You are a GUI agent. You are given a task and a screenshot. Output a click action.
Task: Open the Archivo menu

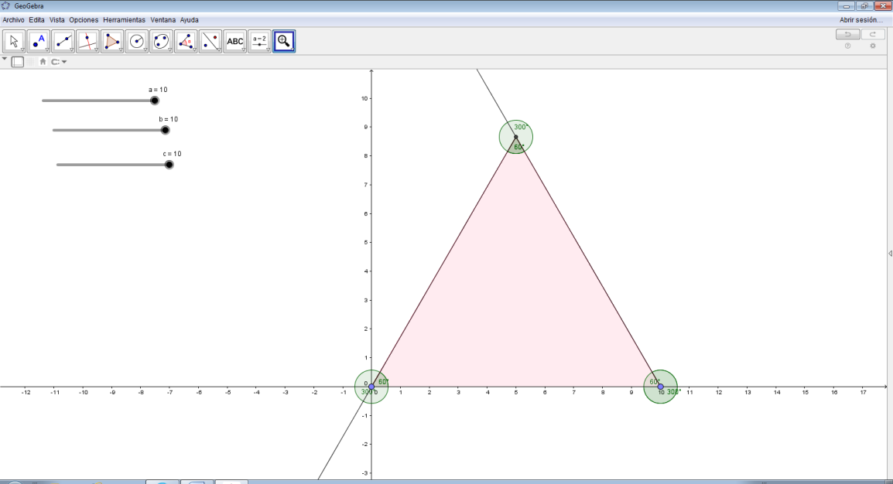(14, 20)
